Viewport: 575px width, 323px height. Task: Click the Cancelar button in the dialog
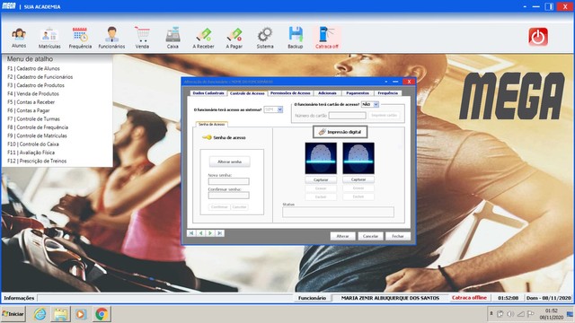[370, 236]
